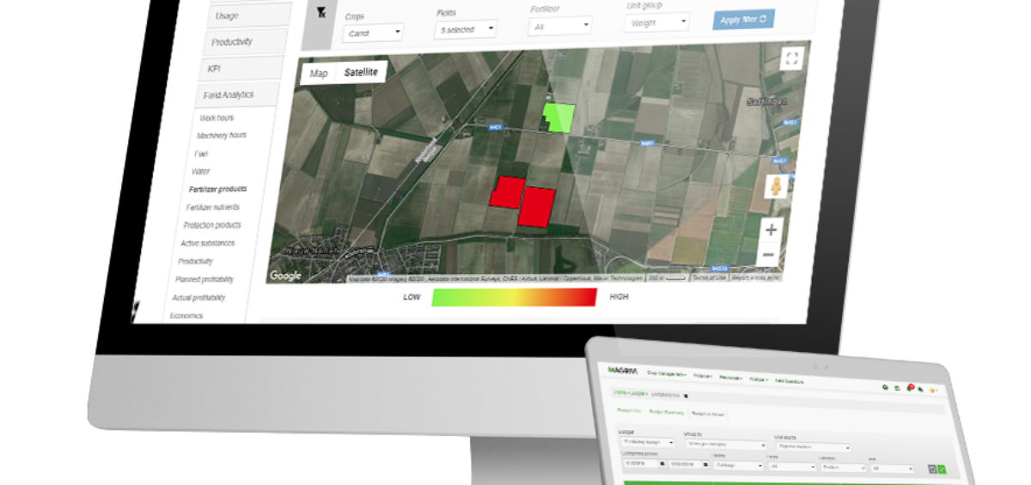Open the red-badged notification icon on the tablet
1031x485 pixels.
(x=910, y=388)
